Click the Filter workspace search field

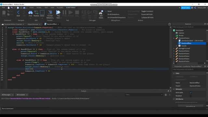coord(189,27)
